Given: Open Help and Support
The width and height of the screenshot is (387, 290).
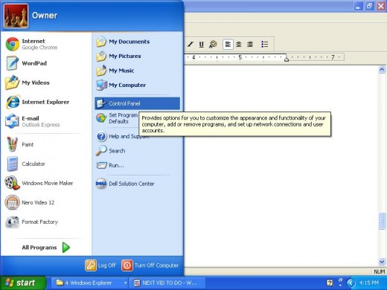Looking at the screenshot, I should pyautogui.click(x=123, y=136).
